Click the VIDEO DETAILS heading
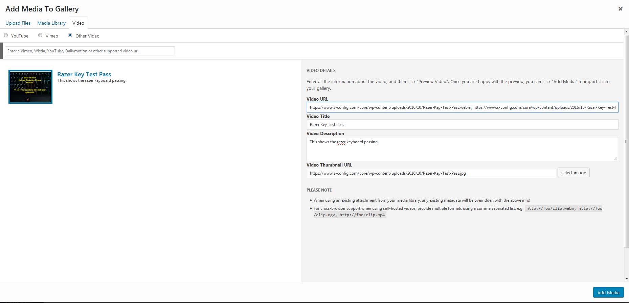 tap(321, 71)
